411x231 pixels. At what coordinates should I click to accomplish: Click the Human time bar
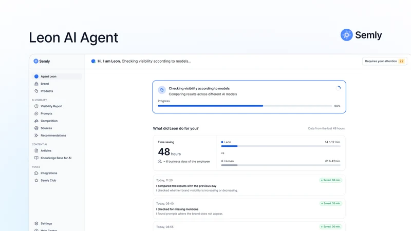pos(281,165)
